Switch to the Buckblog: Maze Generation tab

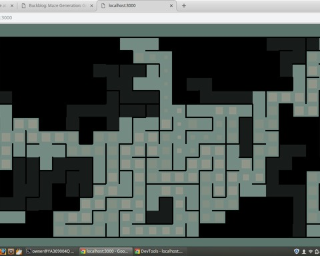57,6
